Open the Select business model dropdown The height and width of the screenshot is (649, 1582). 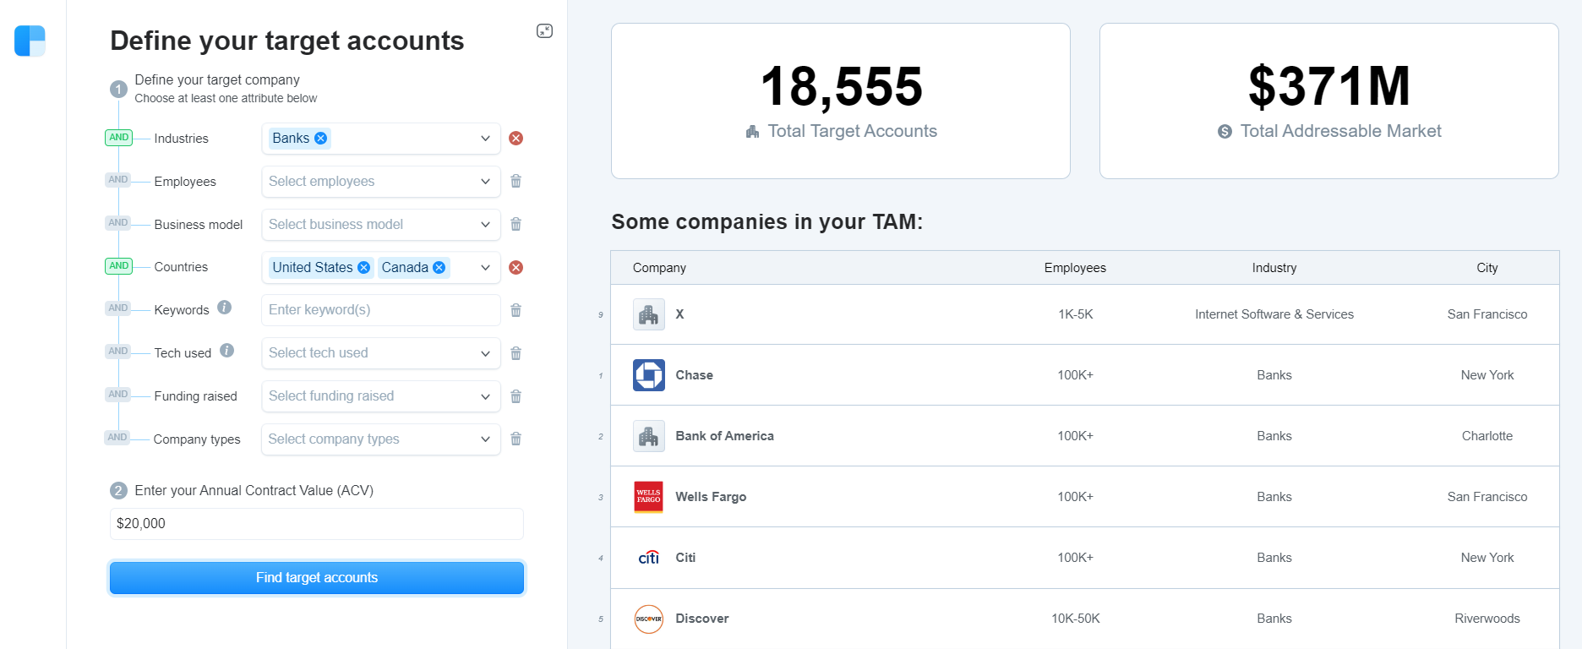pyautogui.click(x=381, y=225)
